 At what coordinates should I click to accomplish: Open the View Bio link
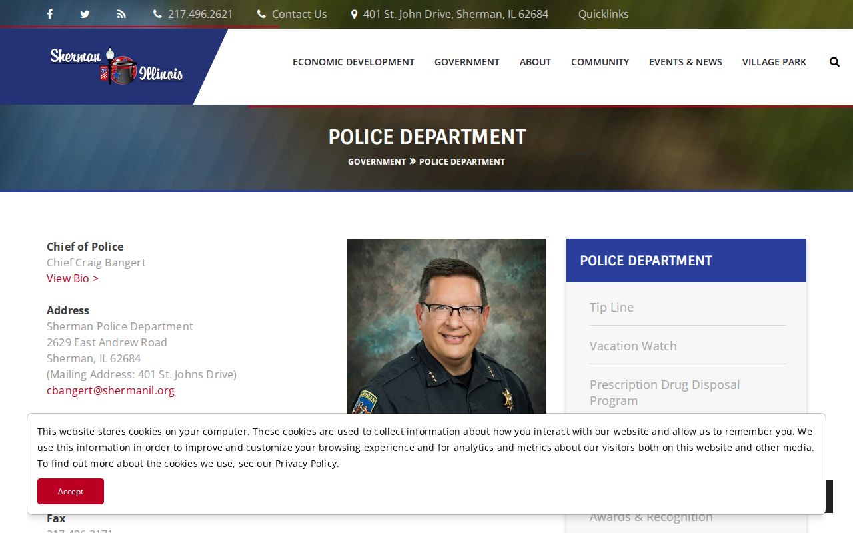(73, 278)
